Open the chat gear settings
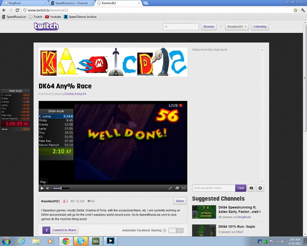Viewport: 307px width, 246px height. 260,188
